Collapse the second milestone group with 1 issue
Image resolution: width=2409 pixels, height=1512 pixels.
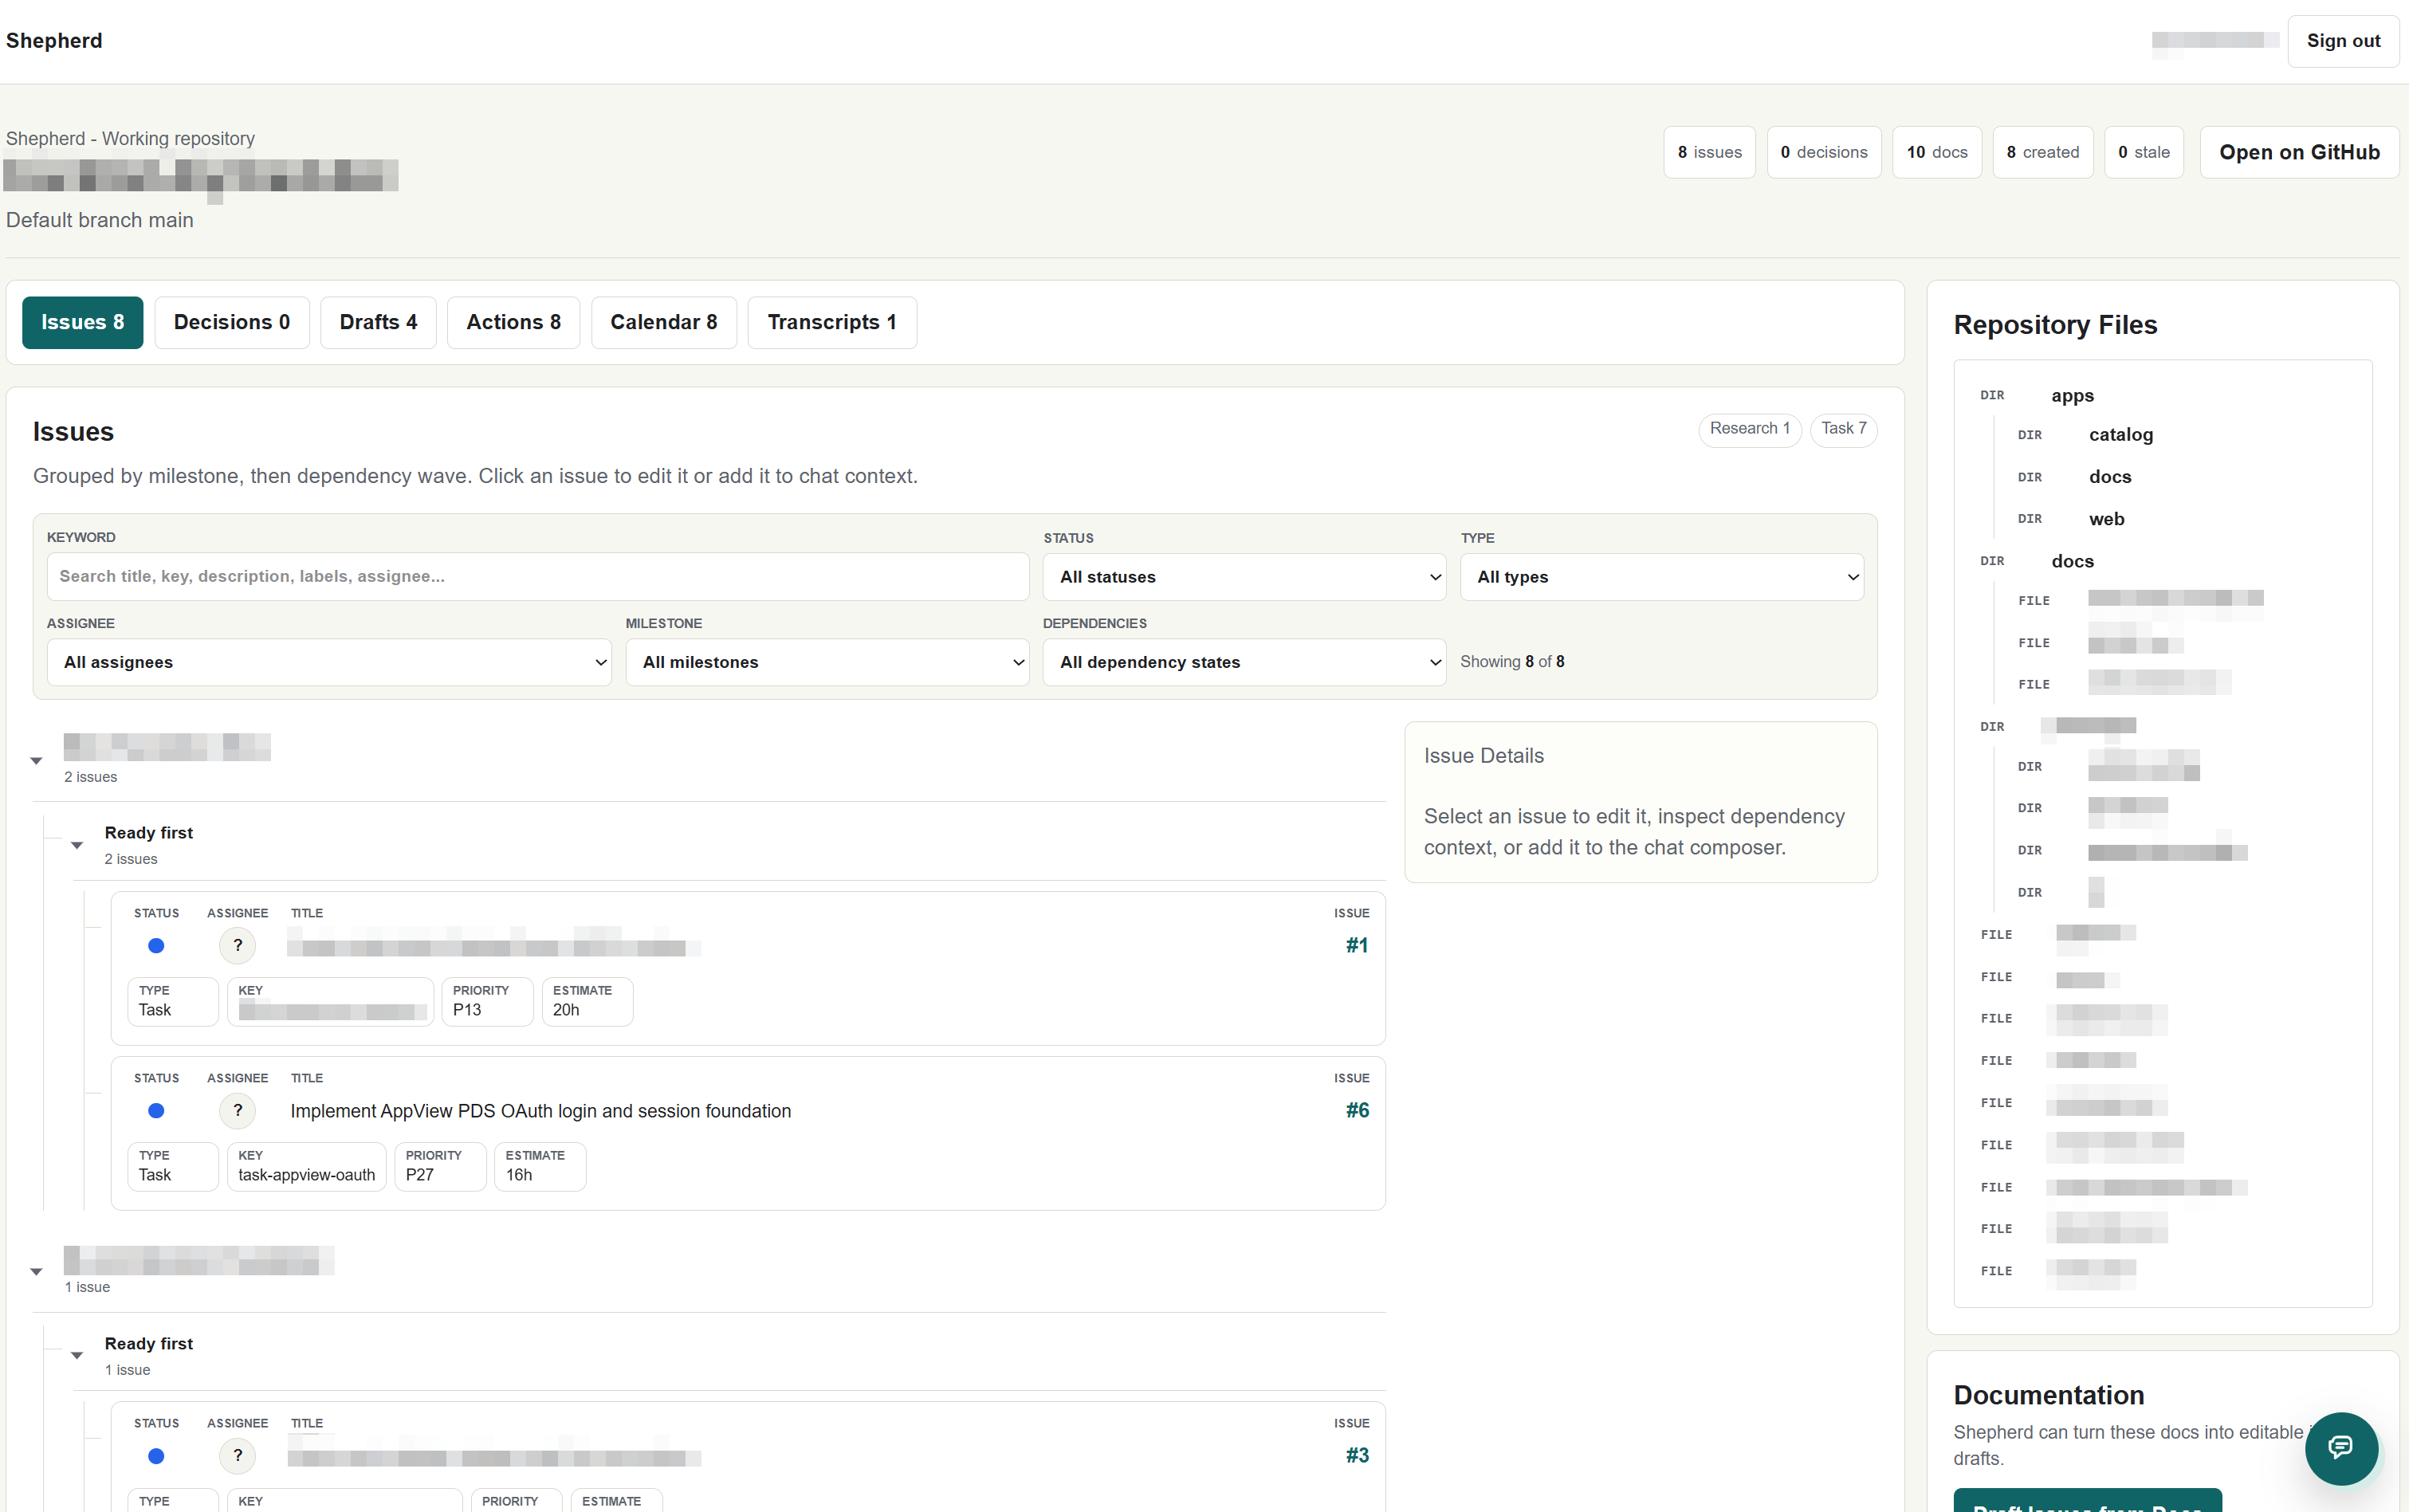tap(37, 1271)
